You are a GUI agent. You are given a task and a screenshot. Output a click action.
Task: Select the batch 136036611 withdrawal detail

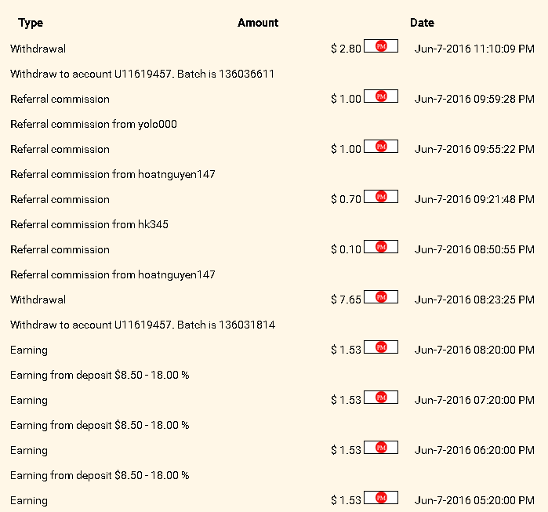point(142,74)
